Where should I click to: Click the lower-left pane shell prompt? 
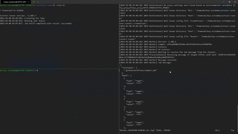click(19, 70)
